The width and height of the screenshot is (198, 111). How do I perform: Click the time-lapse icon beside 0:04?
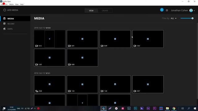pos(37,91)
